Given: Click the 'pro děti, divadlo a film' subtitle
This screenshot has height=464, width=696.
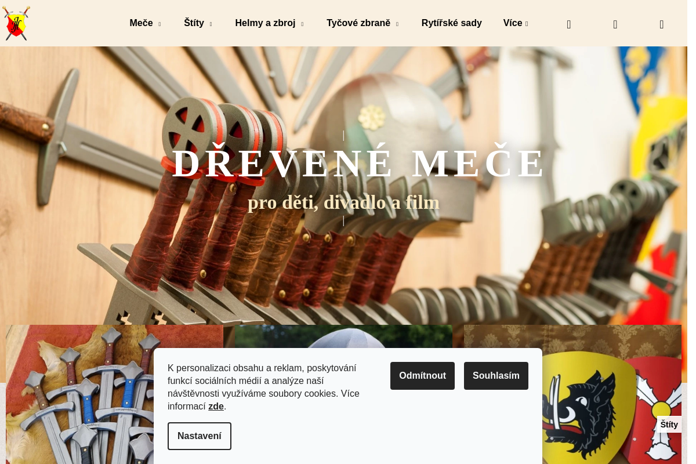Looking at the screenshot, I should pyautogui.click(x=343, y=202).
